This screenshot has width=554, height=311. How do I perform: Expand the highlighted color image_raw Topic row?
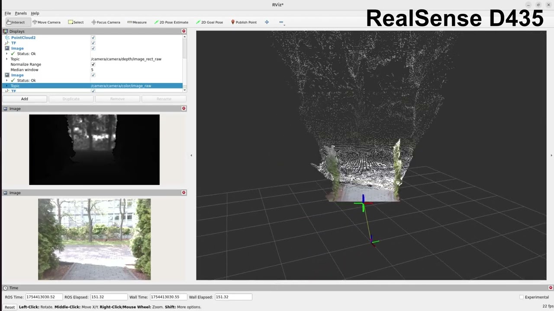point(6,86)
